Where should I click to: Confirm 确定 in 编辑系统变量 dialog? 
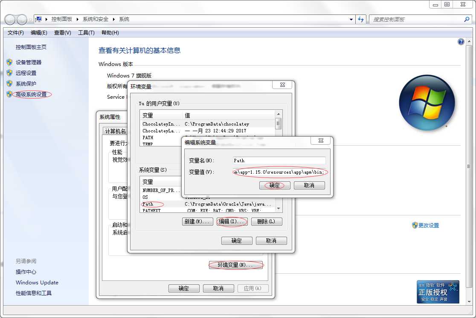point(275,185)
